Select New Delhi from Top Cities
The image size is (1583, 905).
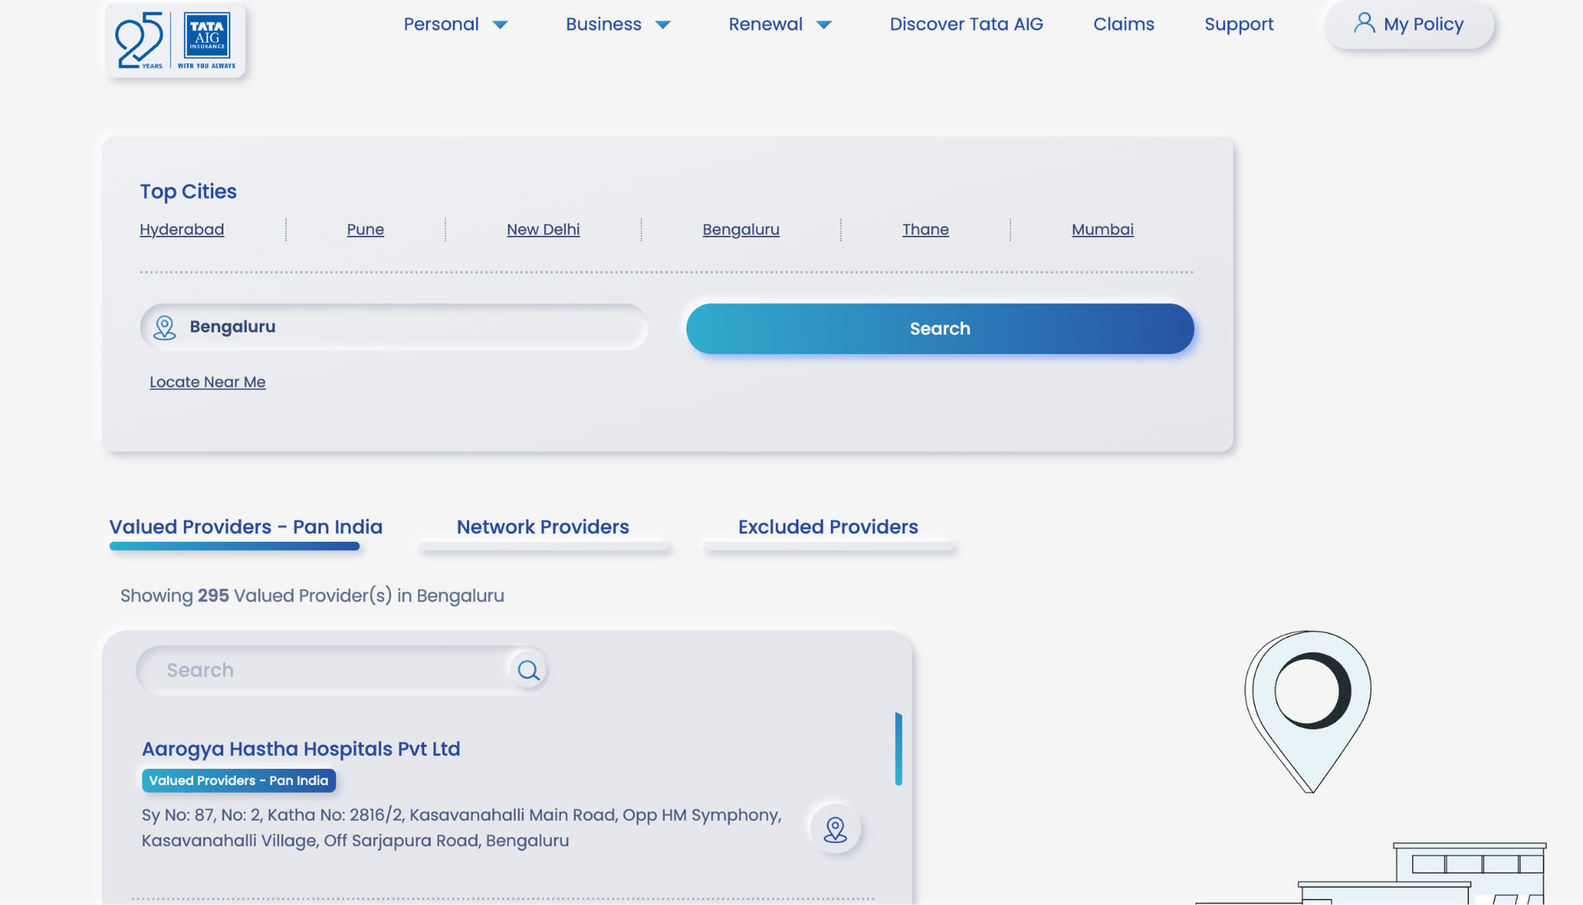pos(543,229)
